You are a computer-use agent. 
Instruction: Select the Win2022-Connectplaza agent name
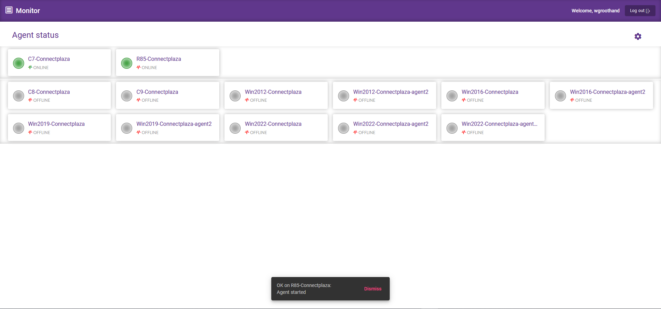click(x=273, y=124)
